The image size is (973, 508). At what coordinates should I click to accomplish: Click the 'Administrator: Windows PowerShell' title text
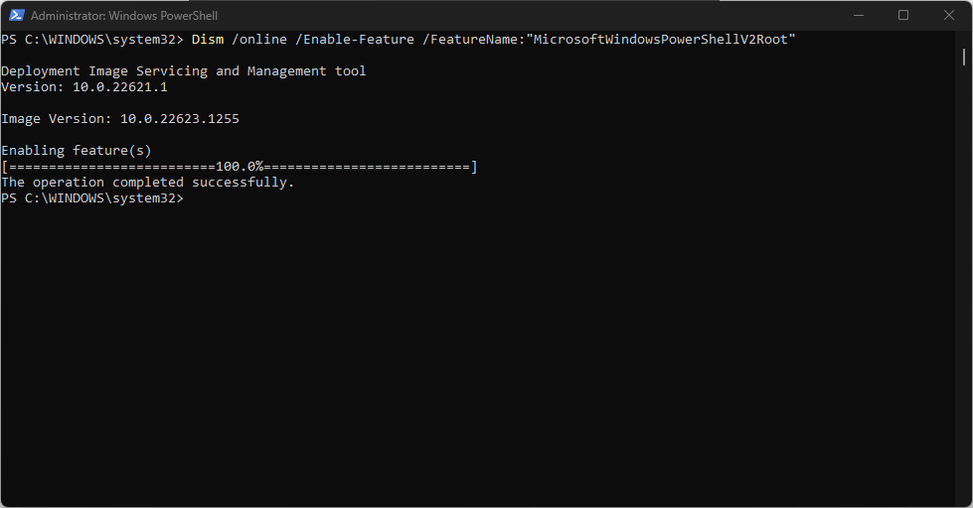[124, 16]
